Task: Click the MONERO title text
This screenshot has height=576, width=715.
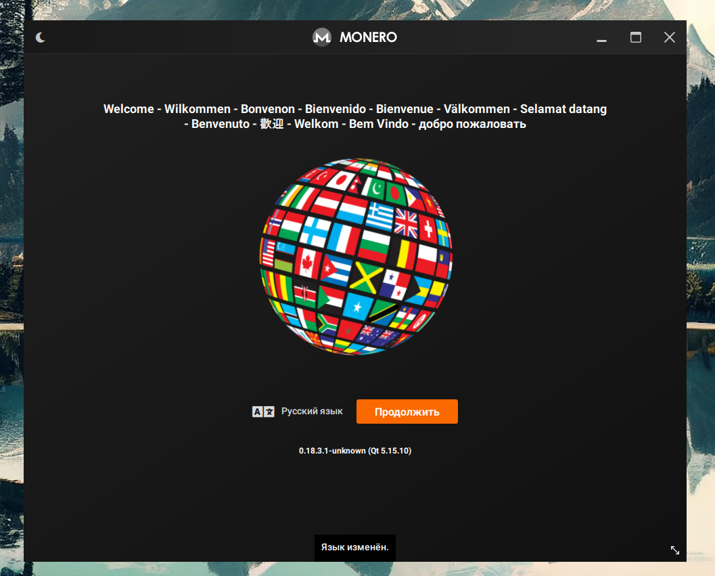Action: pos(368,37)
